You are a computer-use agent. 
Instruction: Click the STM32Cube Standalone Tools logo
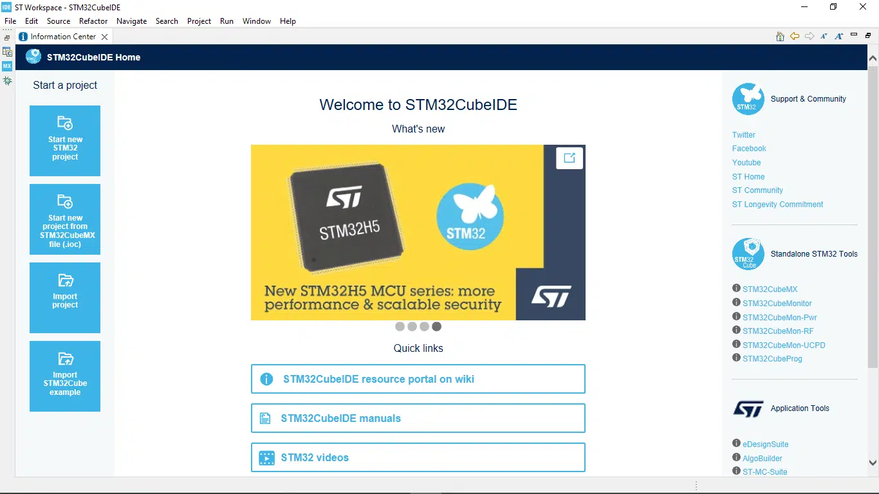tap(748, 254)
